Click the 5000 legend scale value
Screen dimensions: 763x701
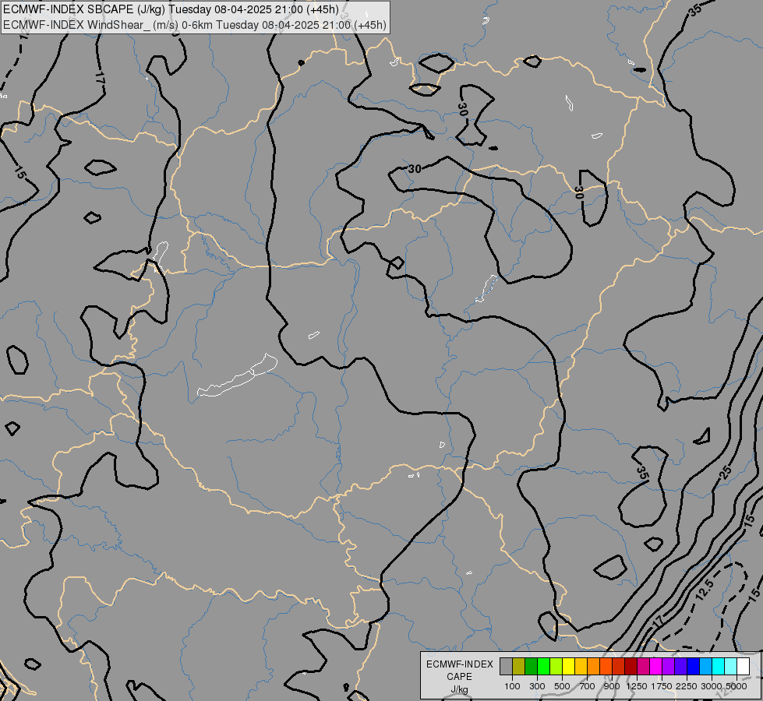(x=737, y=686)
